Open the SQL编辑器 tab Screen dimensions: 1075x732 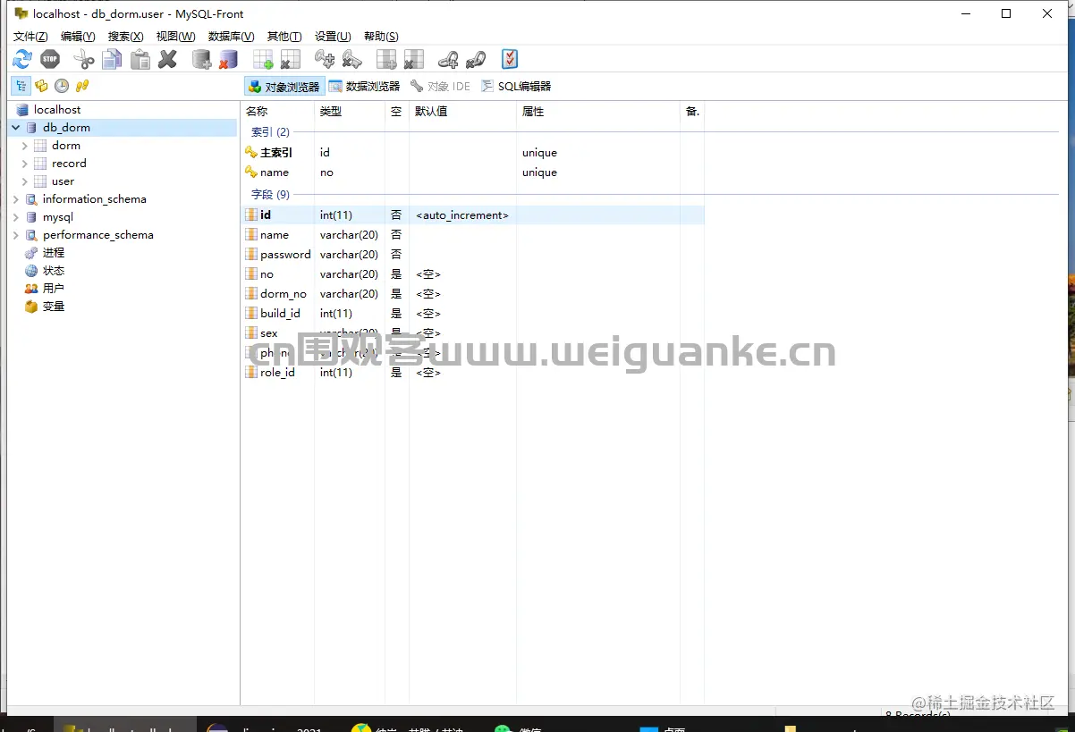click(x=516, y=87)
